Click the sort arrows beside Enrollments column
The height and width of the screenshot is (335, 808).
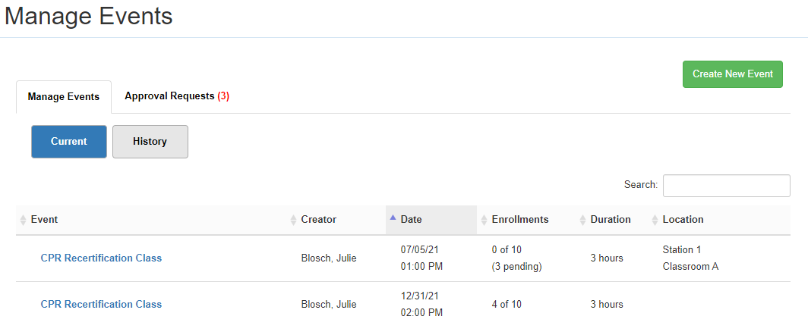484,220
